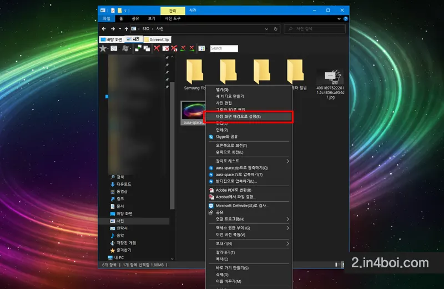Go back with the left arrow button

pos(104,29)
